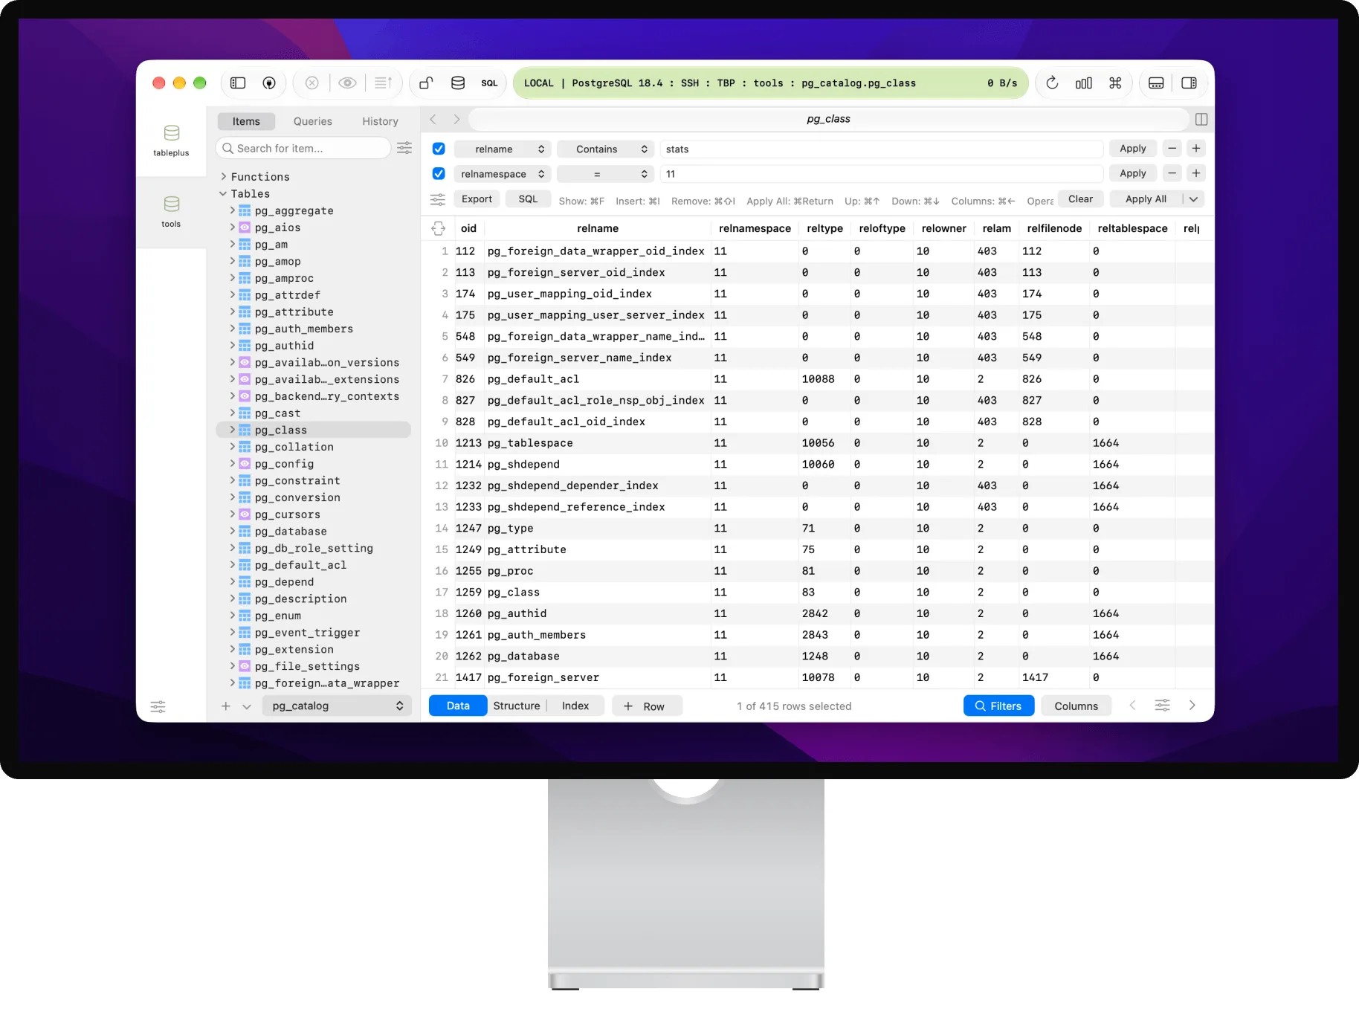Click chevron next to plus in sidebar bottom
Screen dimensions: 1359x1026
tap(247, 706)
